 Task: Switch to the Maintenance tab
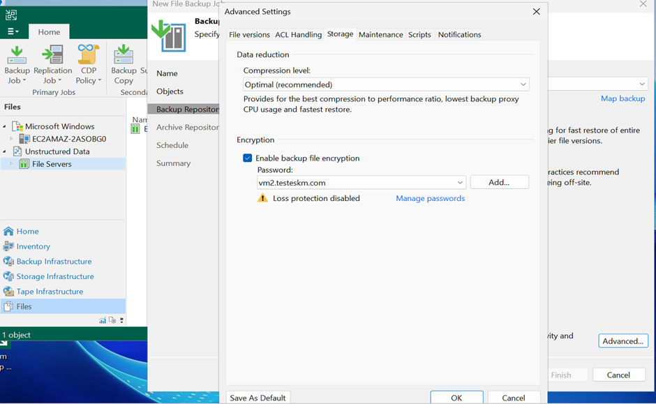381,35
